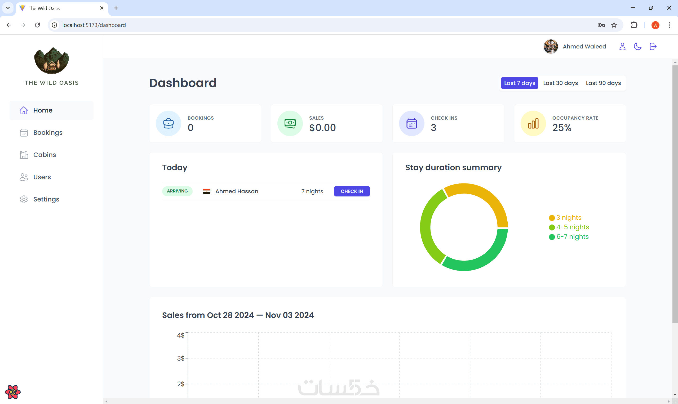Open the Users sidebar link
Viewport: 678px width, 404px height.
(42, 177)
